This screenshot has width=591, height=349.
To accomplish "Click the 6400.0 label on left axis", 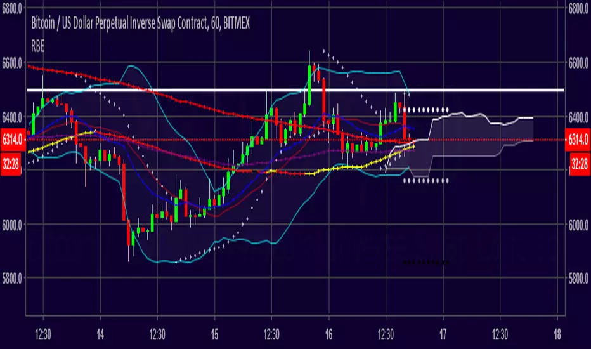I will (x=11, y=118).
